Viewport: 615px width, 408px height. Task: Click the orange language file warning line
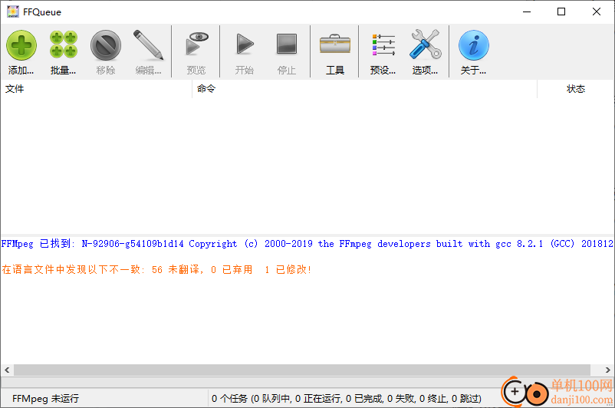156,269
